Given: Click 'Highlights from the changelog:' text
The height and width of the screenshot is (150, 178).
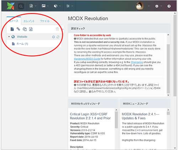Looking at the screenshot, I should (x=139, y=140).
